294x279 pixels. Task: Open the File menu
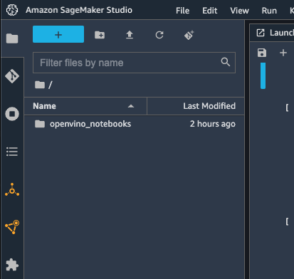click(182, 11)
